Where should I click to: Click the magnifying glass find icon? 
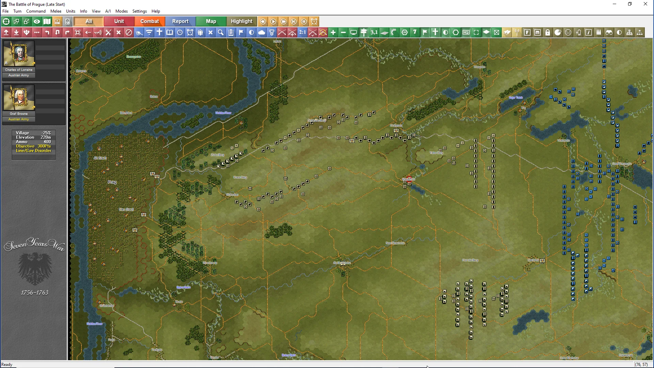221,32
